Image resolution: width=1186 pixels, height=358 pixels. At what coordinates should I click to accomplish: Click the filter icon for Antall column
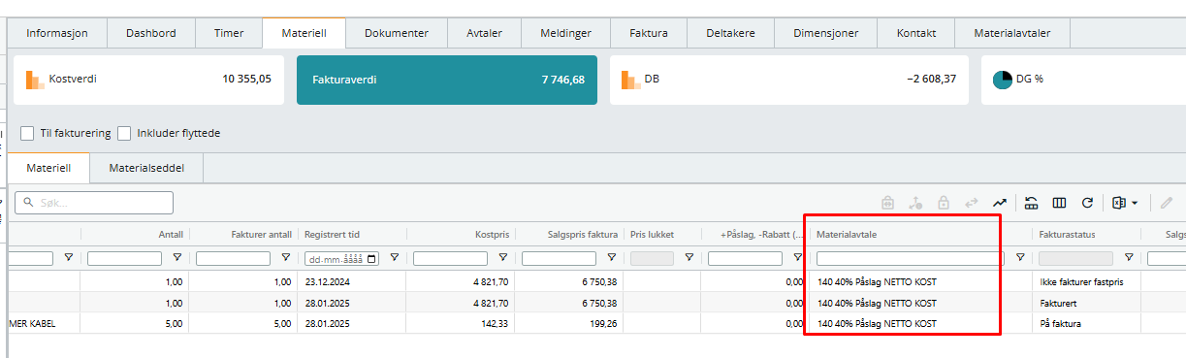(176, 258)
